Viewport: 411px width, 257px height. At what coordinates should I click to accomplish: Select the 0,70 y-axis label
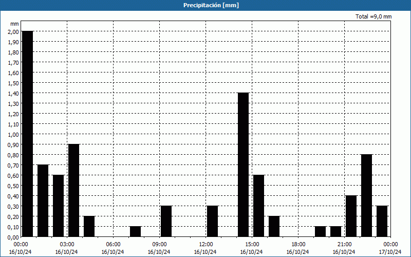point(14,165)
